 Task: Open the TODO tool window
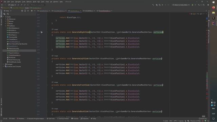(12, 119)
